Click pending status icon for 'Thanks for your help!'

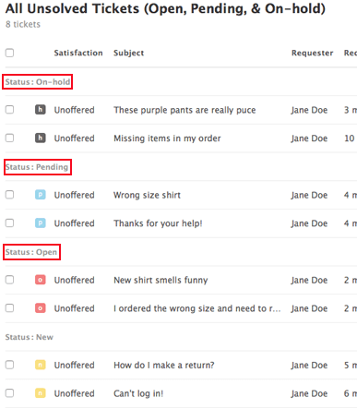point(41,223)
